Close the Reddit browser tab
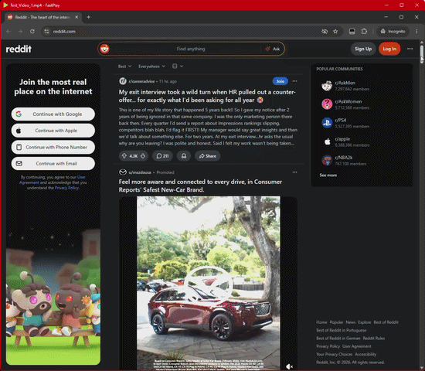The width and height of the screenshot is (425, 371). [x=76, y=17]
